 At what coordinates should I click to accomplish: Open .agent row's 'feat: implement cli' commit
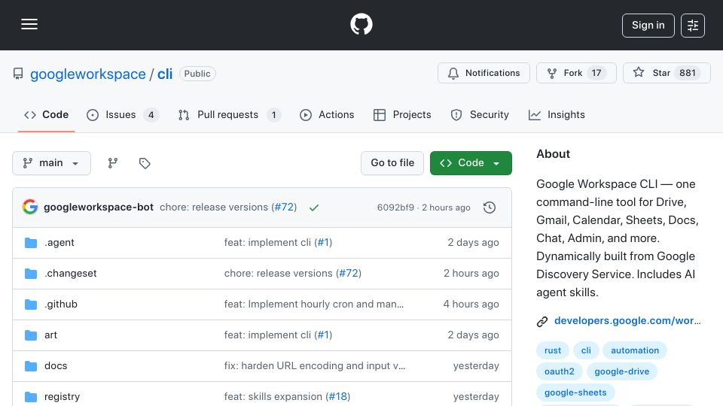tap(267, 243)
